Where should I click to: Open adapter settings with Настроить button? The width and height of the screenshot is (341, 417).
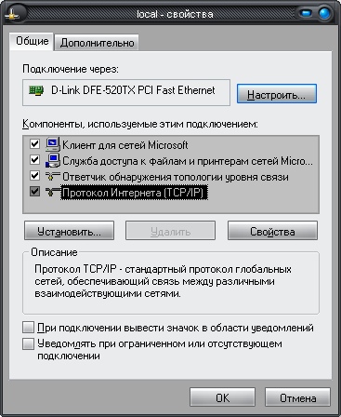click(277, 94)
